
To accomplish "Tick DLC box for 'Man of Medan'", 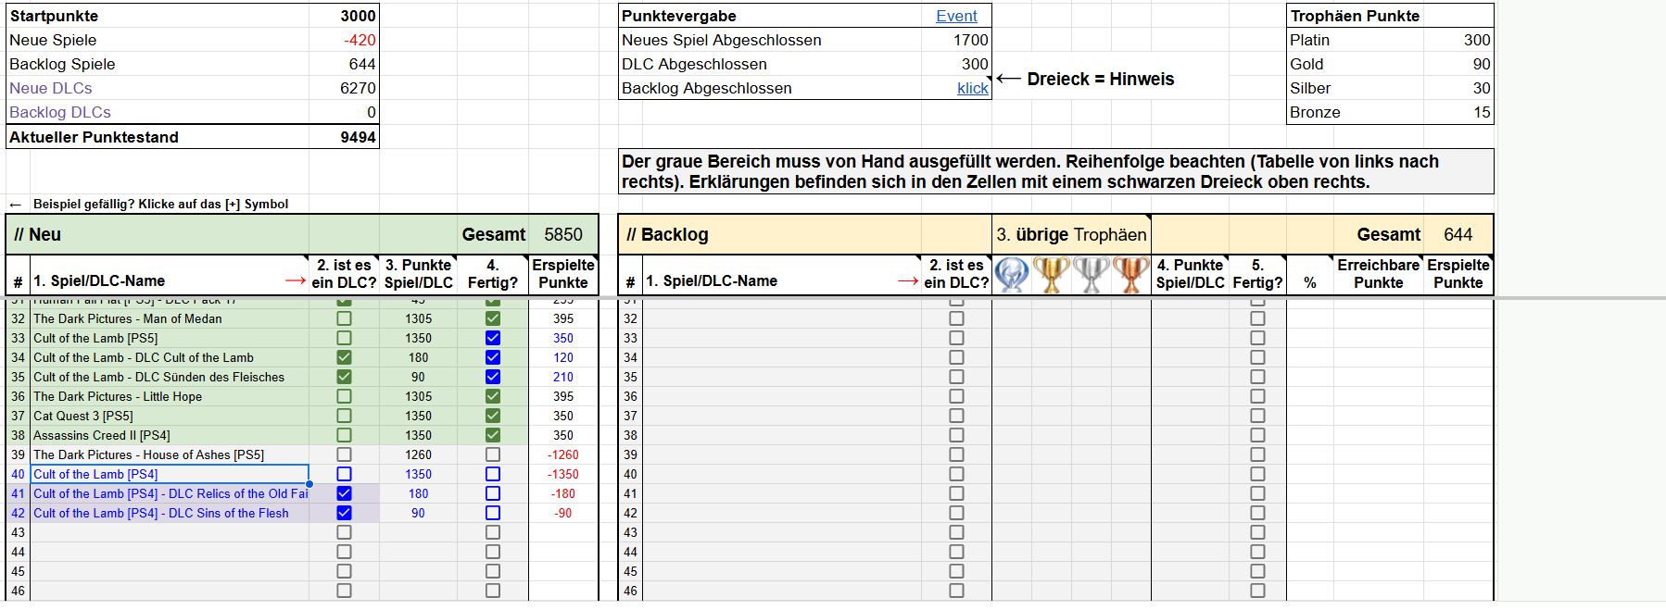I will [344, 318].
